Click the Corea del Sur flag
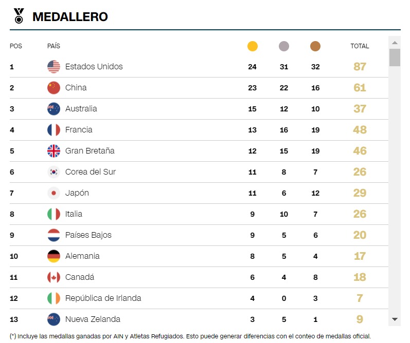 point(54,172)
